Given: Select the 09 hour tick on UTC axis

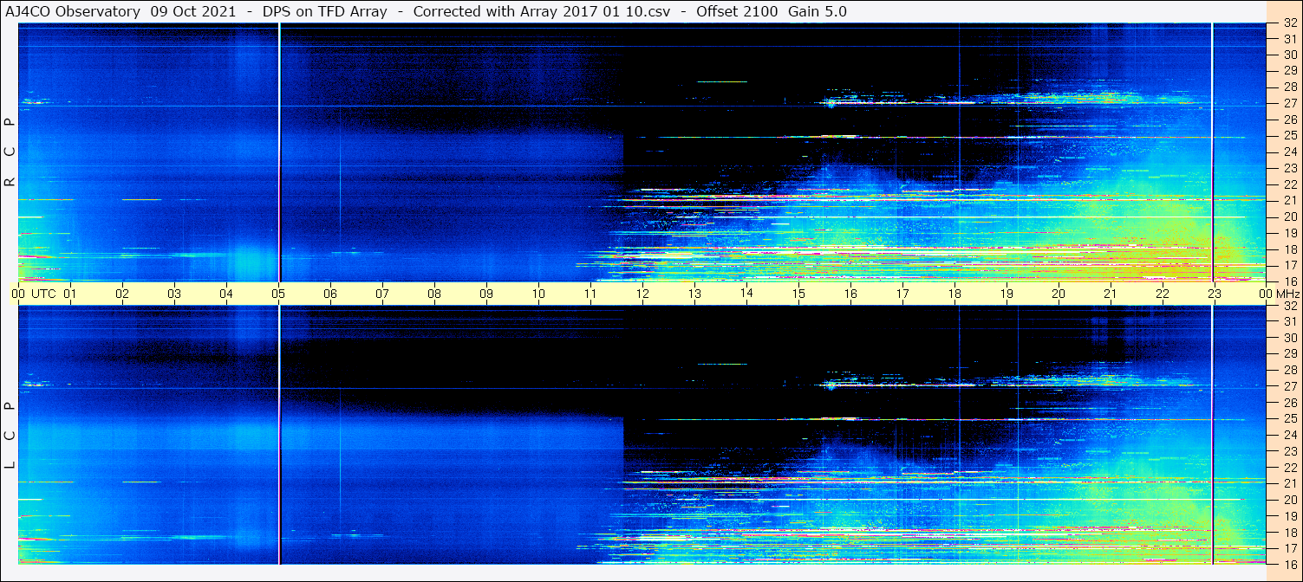Looking at the screenshot, I should pyautogui.click(x=486, y=294).
